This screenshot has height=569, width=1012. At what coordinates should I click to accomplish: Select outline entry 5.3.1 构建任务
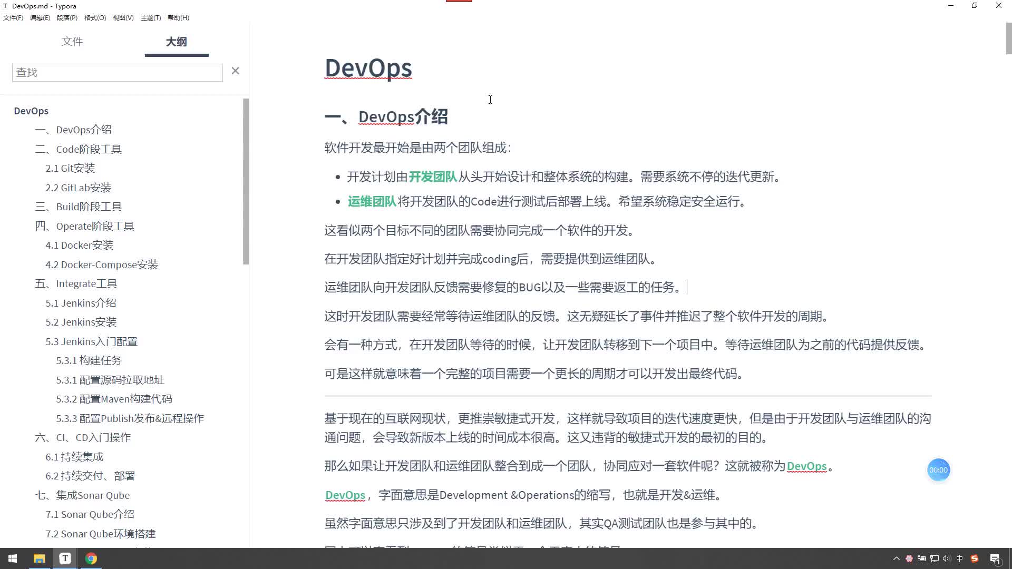pos(89,360)
